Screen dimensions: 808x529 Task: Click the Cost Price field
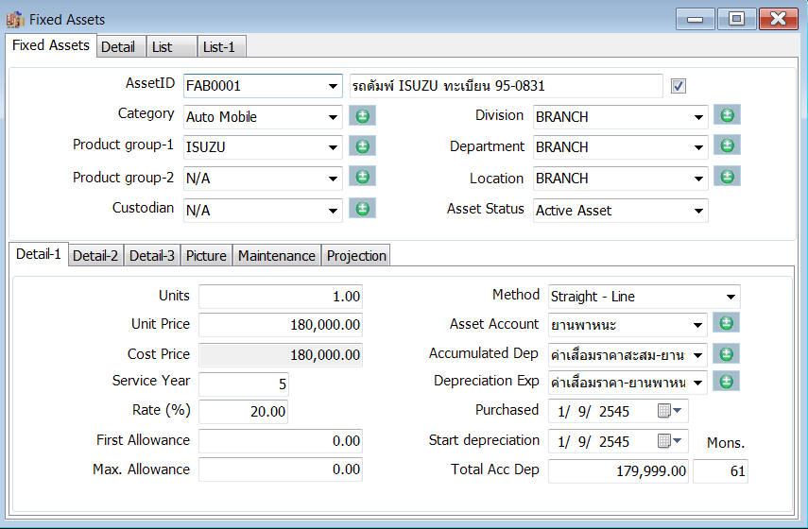281,354
